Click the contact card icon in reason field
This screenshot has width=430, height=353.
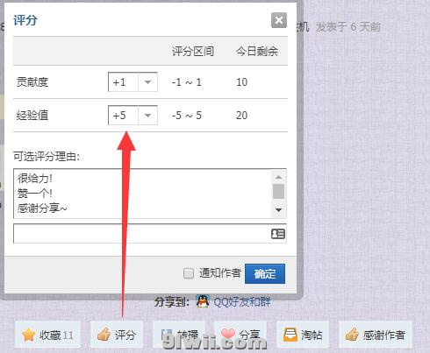[278, 234]
